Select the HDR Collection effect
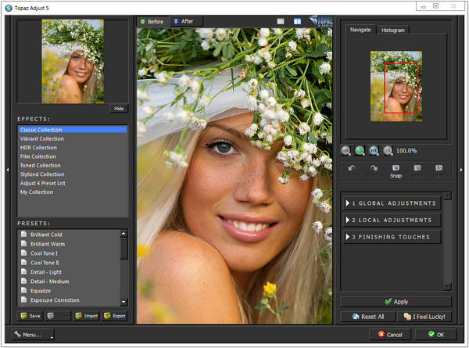Screen dimensions: 469x348 click(x=38, y=148)
